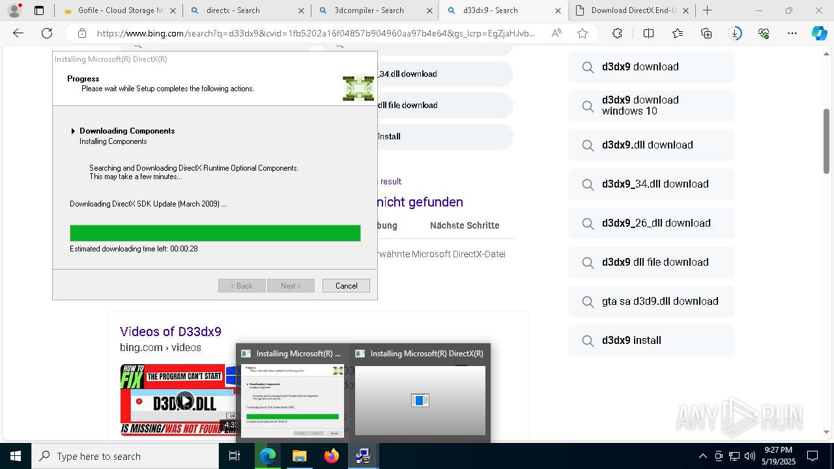This screenshot has height=469, width=834.
Task: View site information lock icon
Action: tap(81, 33)
